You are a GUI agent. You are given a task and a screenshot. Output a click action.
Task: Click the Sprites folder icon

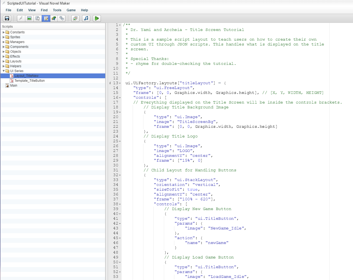[x=7, y=37]
